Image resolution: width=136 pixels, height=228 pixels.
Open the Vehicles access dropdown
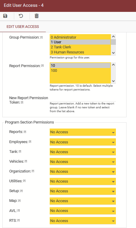(83, 161)
